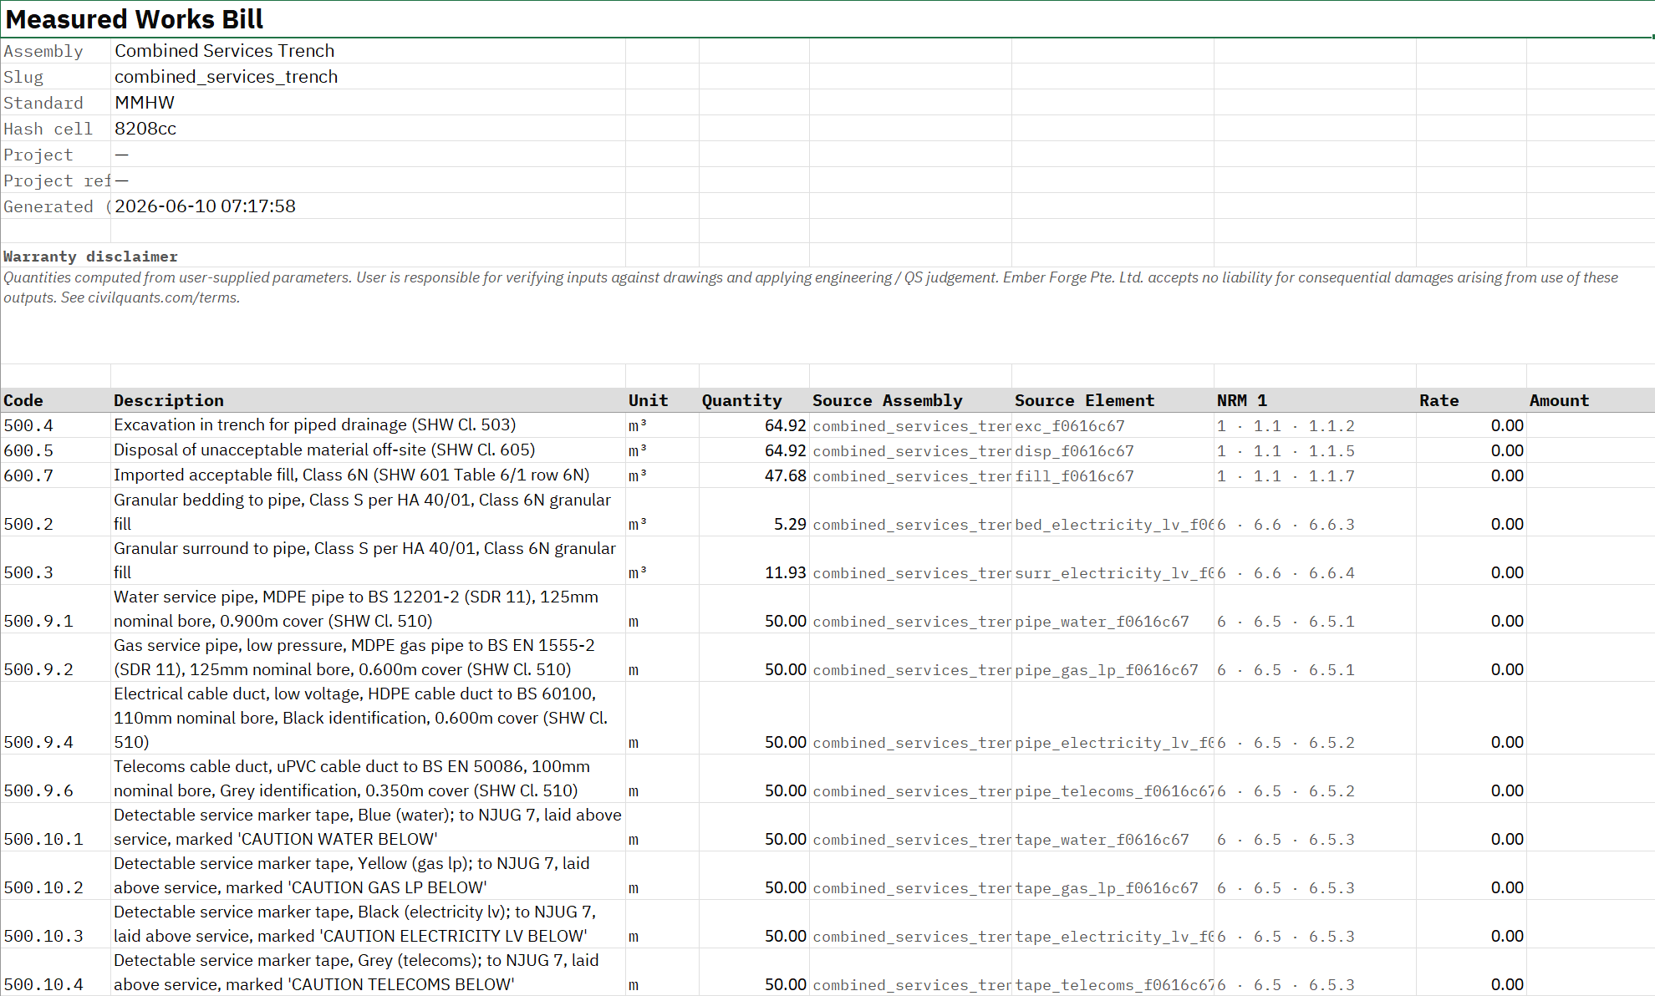Image resolution: width=1655 pixels, height=996 pixels.
Task: Select the Rate column header cell
Action: 1471,400
